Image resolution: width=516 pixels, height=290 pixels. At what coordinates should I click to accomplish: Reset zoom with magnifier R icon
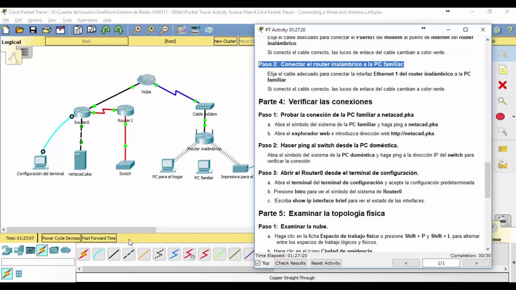pos(150,30)
